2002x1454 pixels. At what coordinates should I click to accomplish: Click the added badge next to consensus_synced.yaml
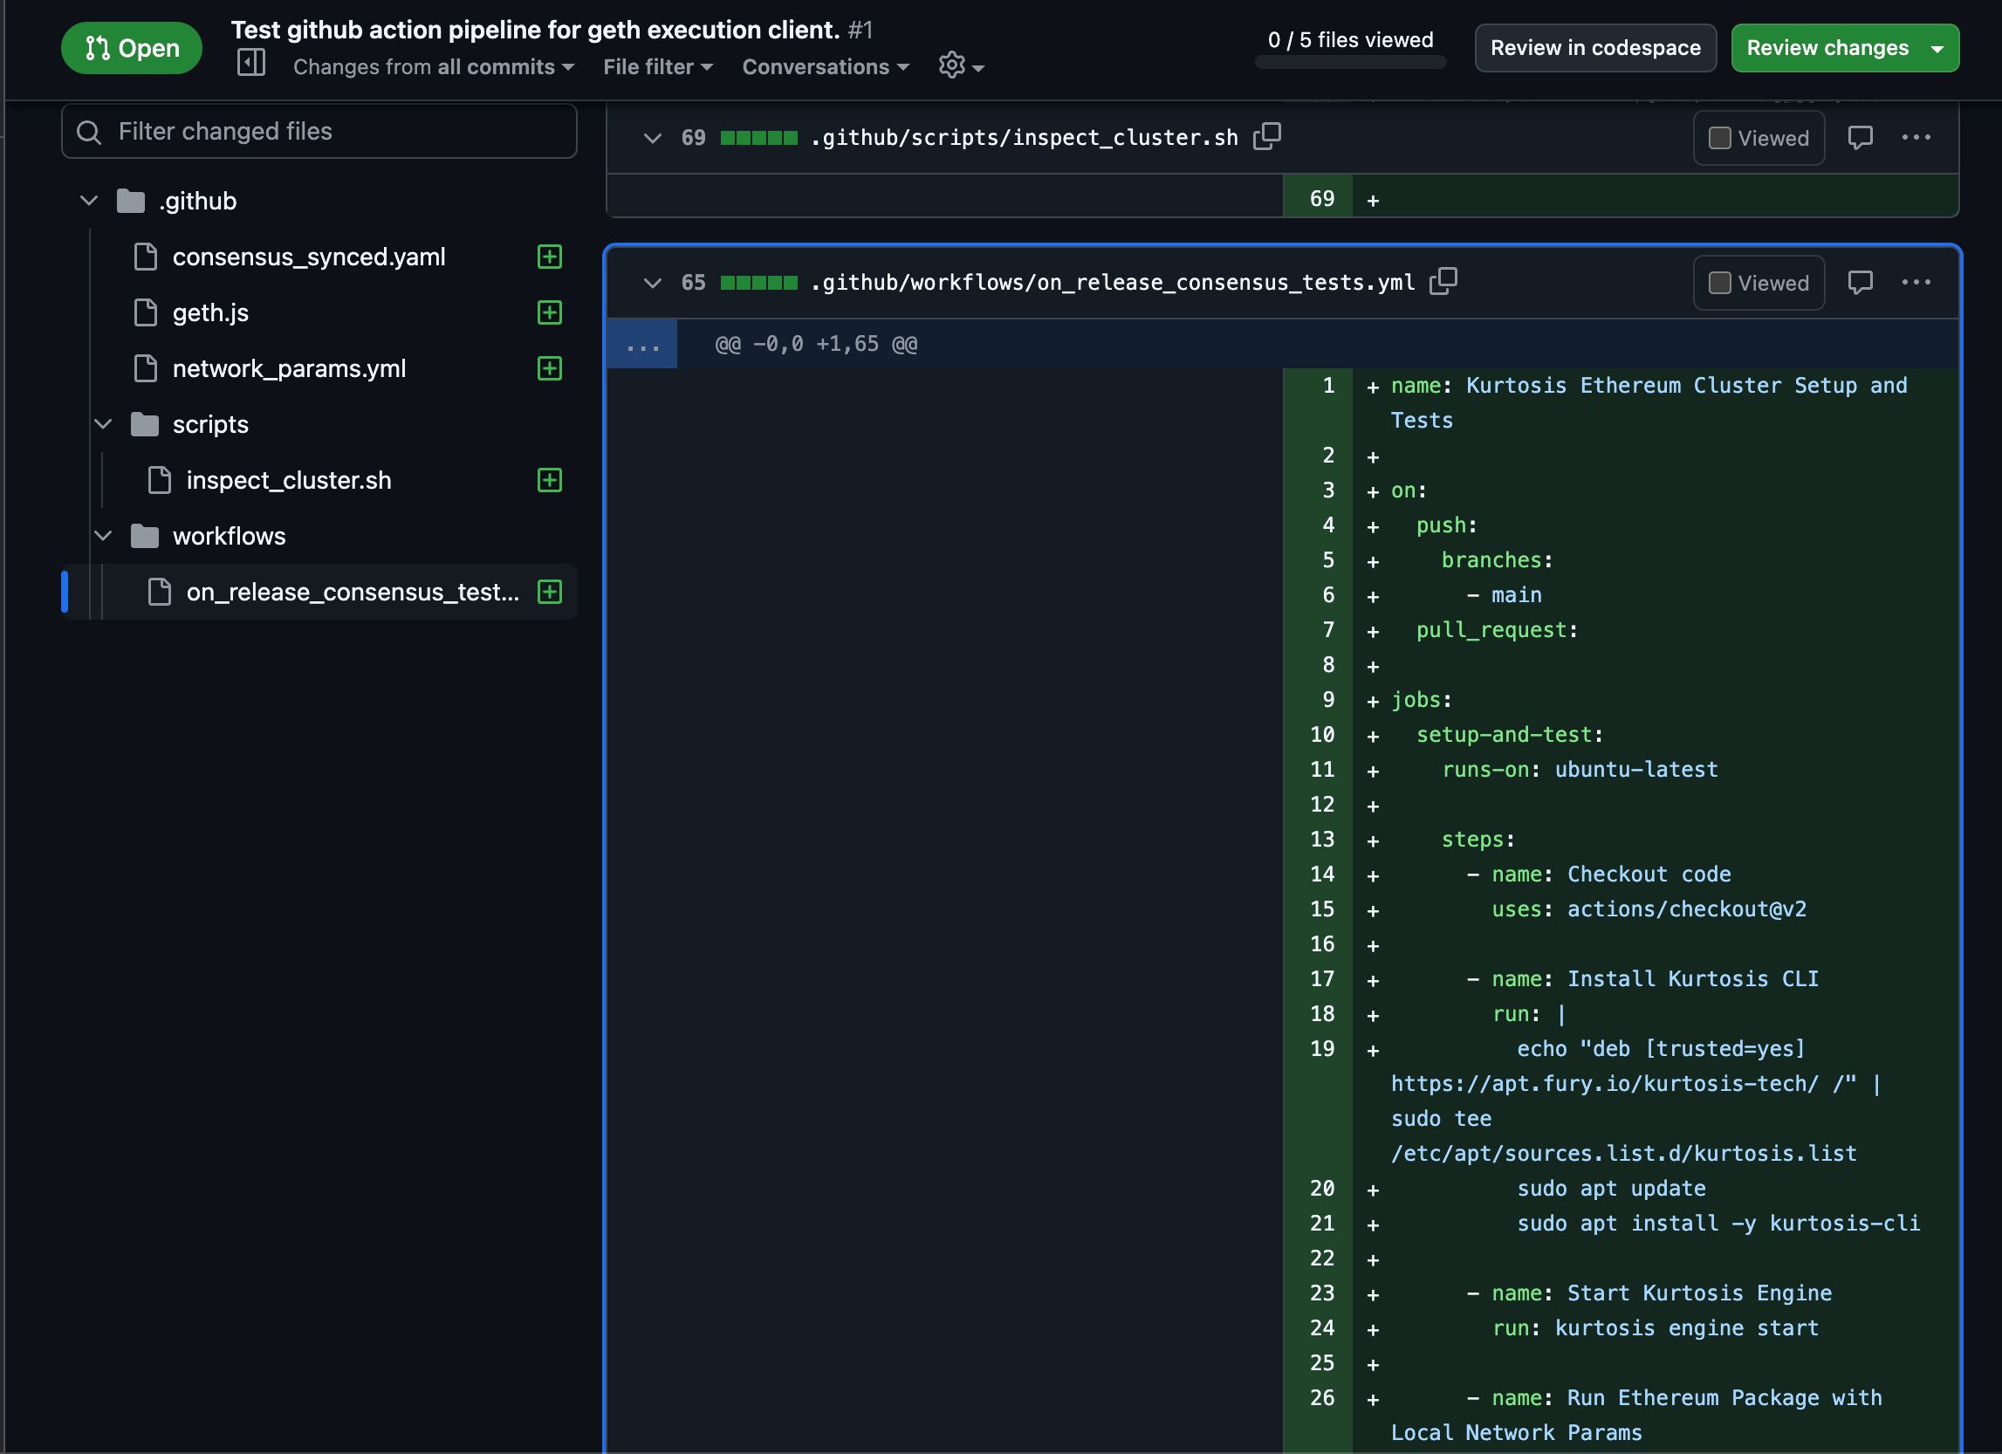549,256
